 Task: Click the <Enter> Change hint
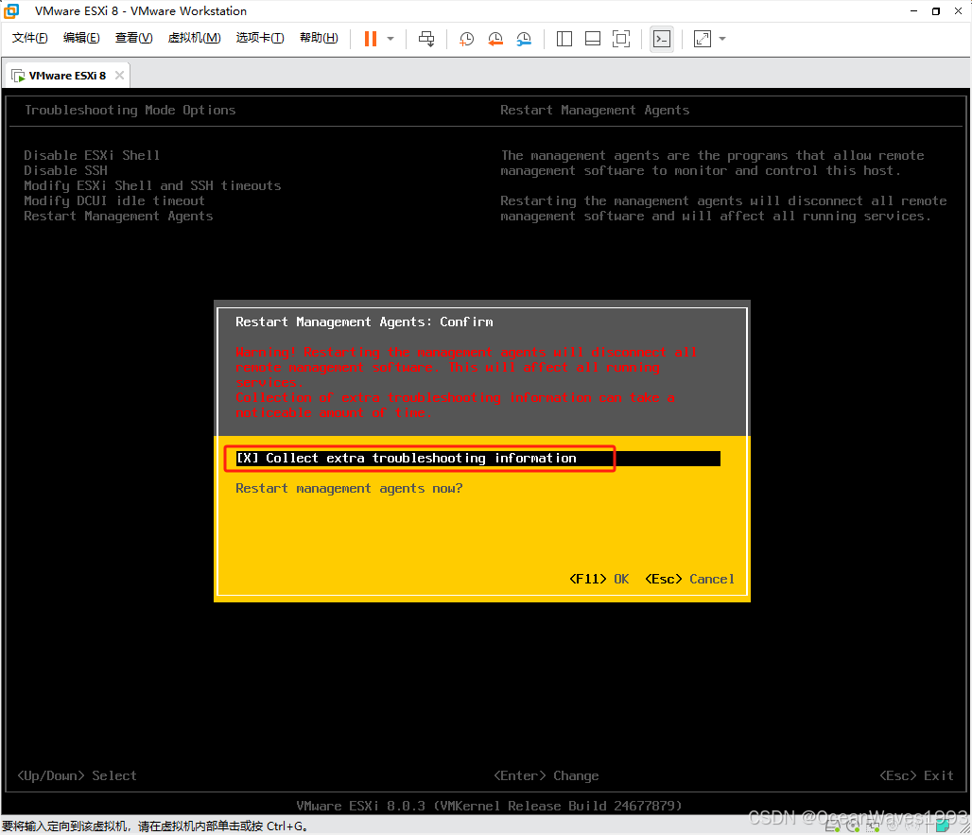click(x=547, y=775)
